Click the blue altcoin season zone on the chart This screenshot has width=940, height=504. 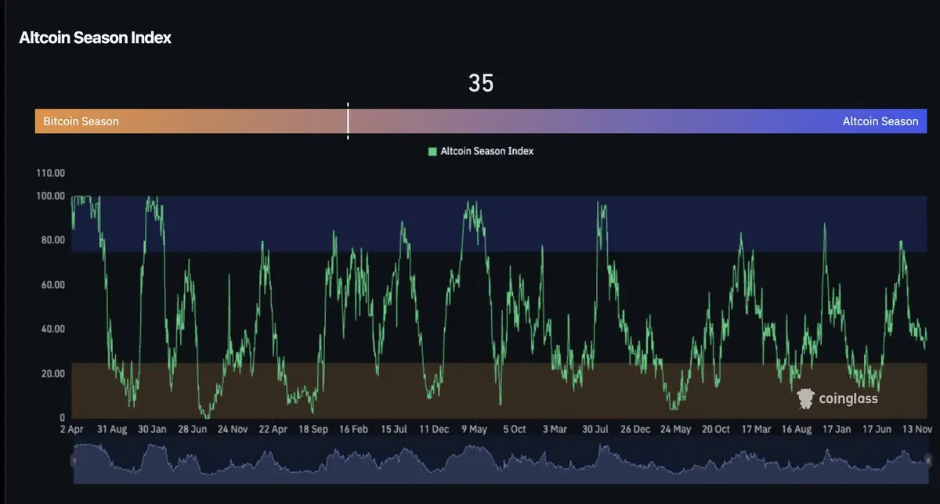499,223
